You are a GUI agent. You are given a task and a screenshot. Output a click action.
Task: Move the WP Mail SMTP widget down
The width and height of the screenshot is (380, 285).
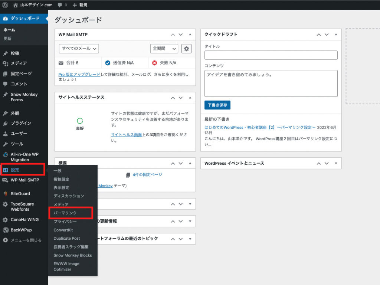click(181, 35)
